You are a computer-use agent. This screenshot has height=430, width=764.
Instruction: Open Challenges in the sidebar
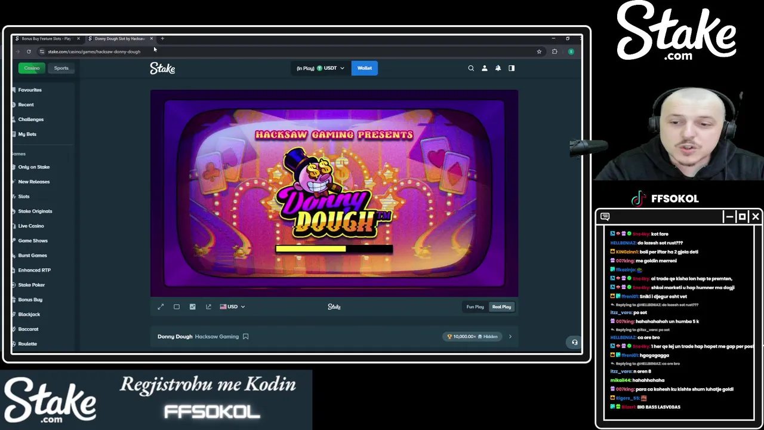30,119
